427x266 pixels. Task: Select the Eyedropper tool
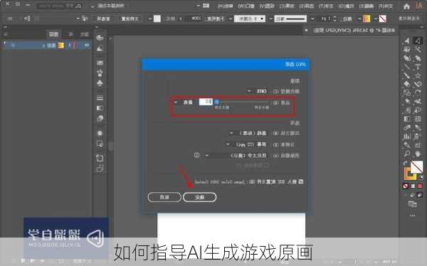pos(418,127)
